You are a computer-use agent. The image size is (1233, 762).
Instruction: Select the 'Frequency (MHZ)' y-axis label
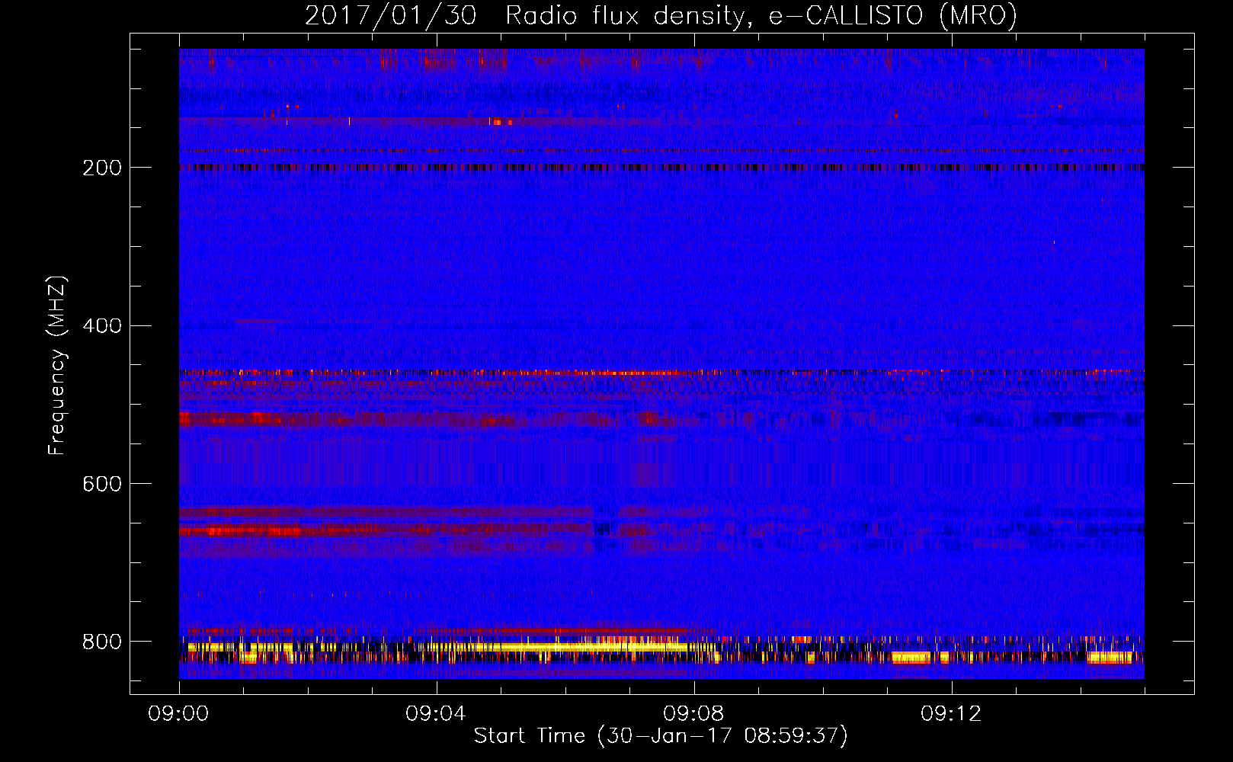point(57,366)
